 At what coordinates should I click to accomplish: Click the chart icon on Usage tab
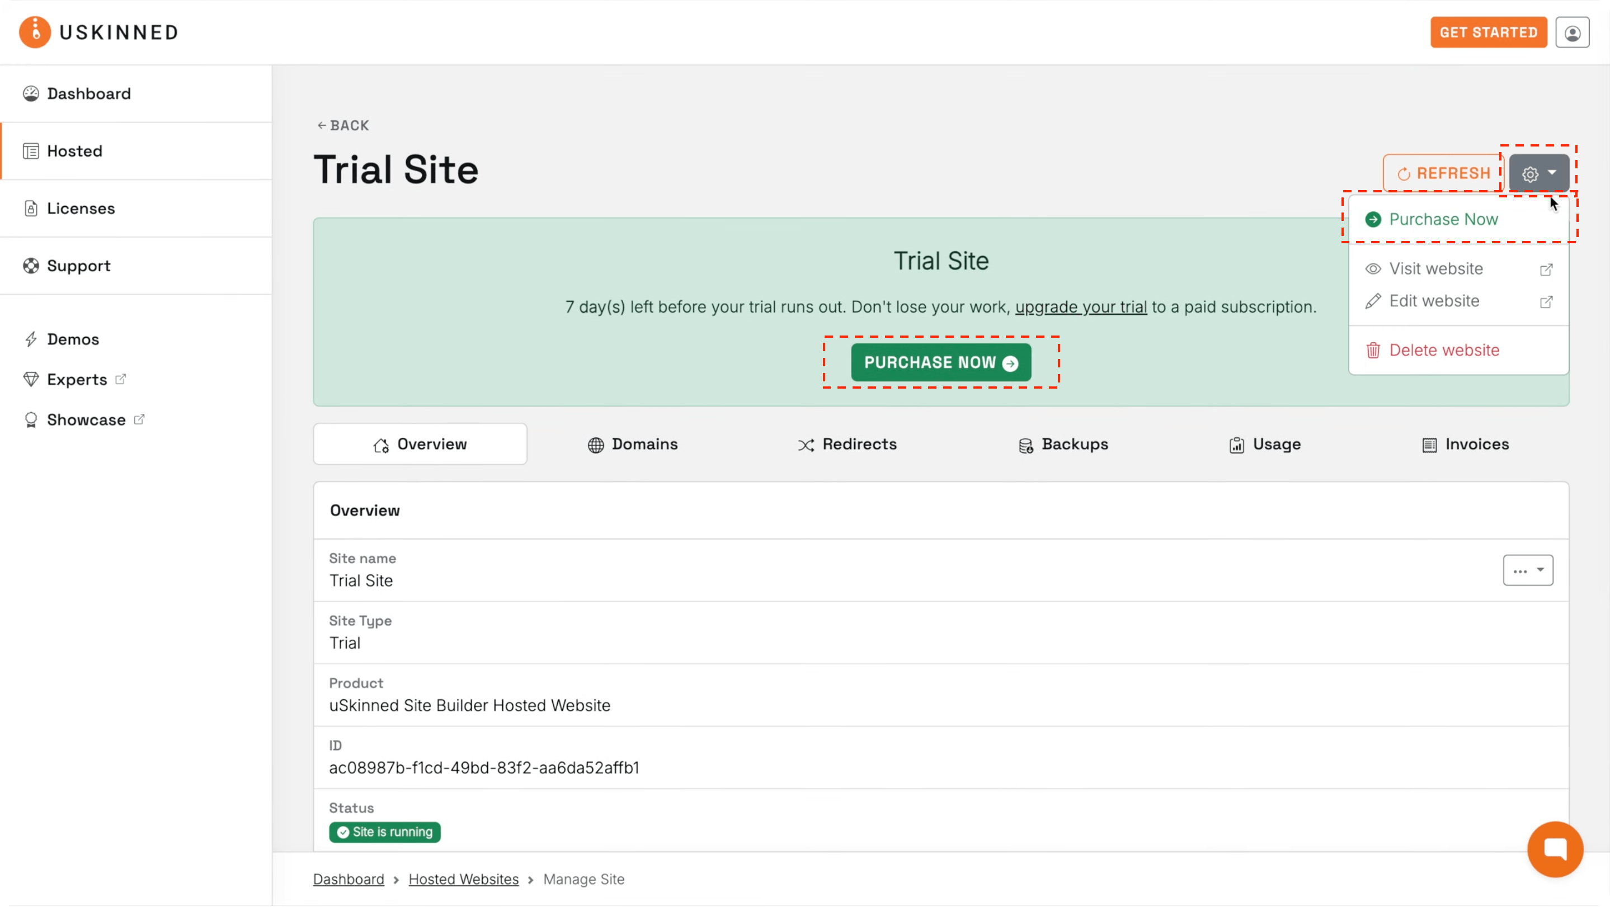pos(1236,445)
